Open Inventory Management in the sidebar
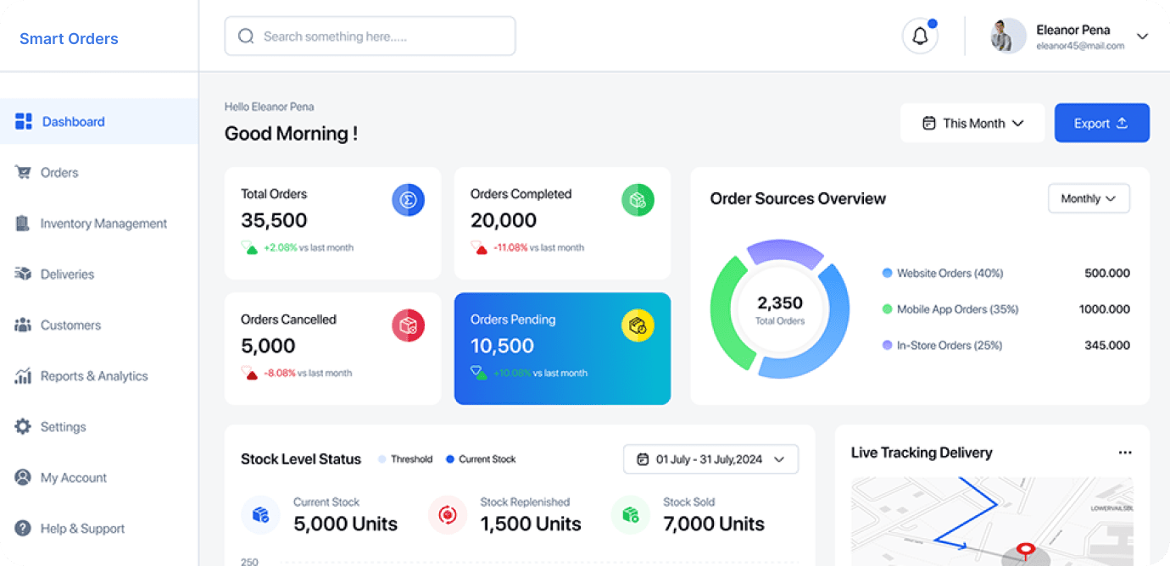Viewport: 1170px width, 566px height. (x=103, y=224)
